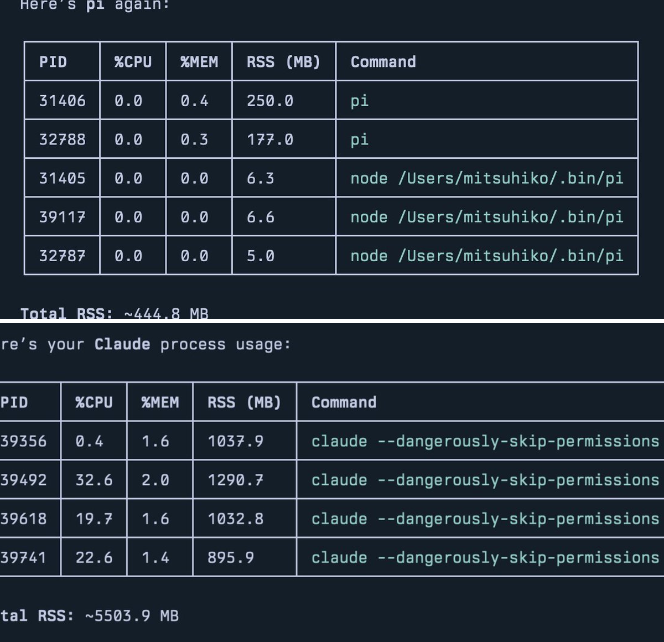
Task: Click the 0.3 %MEM value for PID 32788
Action: (194, 139)
